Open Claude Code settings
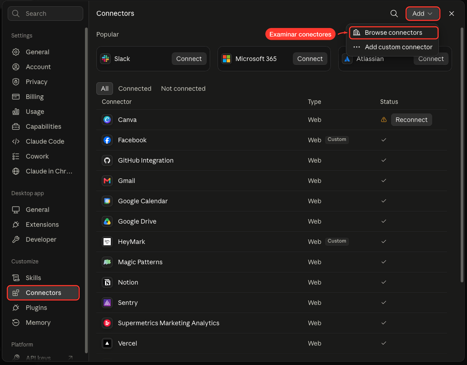 click(x=43, y=141)
